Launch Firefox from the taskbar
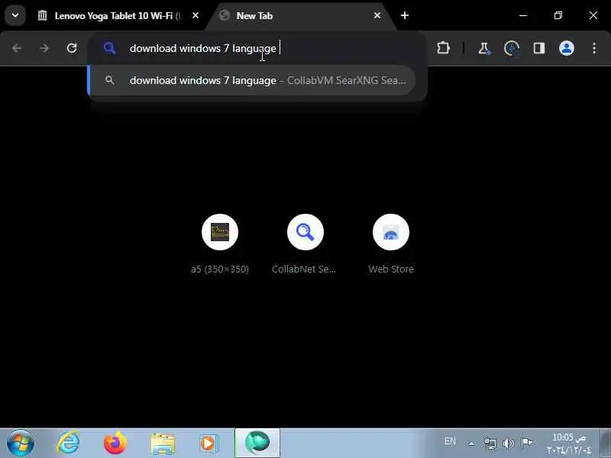611x458 pixels. pos(115,443)
